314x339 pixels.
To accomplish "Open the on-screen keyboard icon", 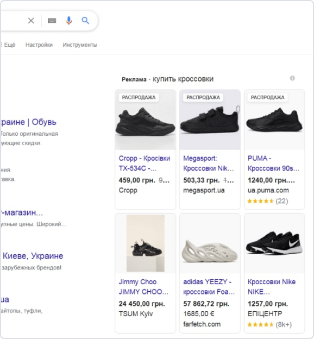I will [52, 21].
